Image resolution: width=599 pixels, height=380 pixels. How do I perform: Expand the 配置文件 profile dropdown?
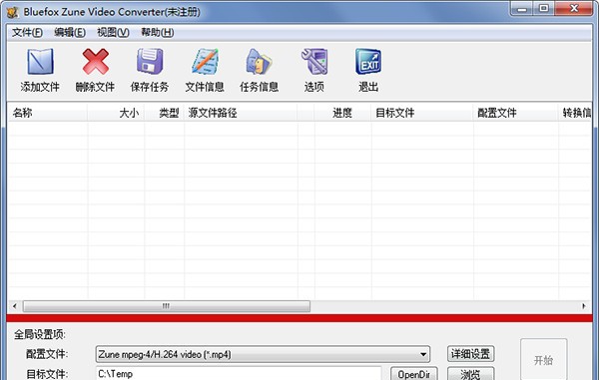[x=423, y=354]
